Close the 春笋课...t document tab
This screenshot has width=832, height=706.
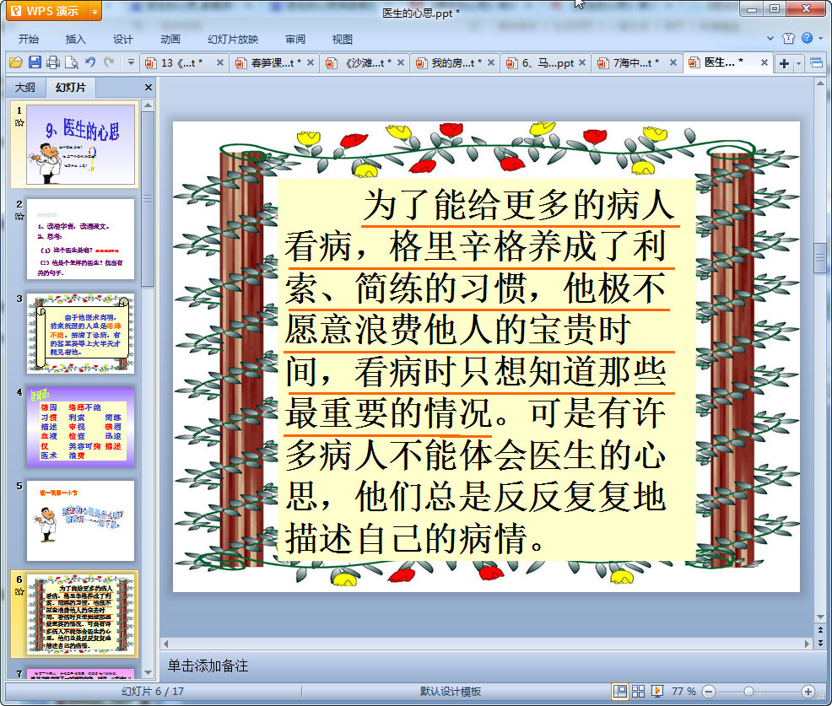[311, 62]
